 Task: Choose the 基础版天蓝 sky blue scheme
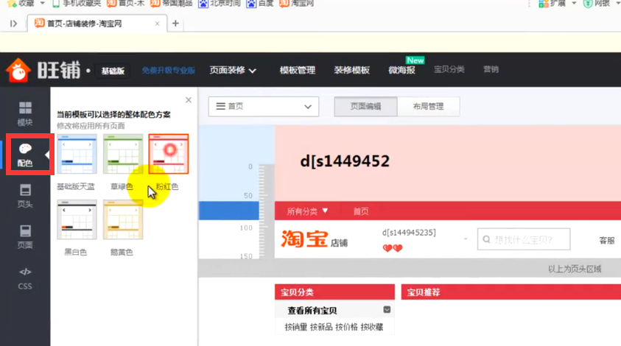[77, 154]
